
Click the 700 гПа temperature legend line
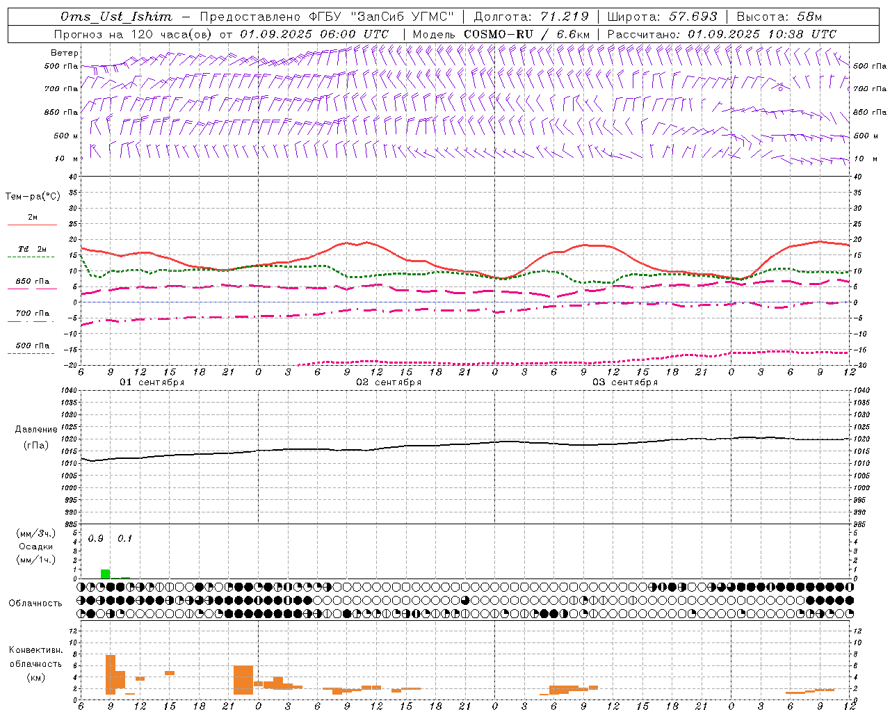point(32,321)
